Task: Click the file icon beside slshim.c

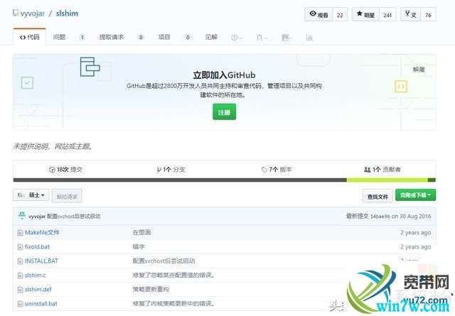Action: click(x=20, y=275)
